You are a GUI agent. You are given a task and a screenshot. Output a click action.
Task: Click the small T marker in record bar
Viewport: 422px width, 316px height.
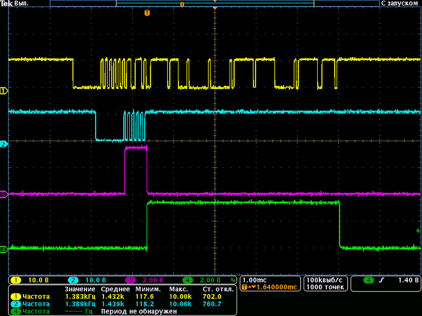[x=182, y=4]
